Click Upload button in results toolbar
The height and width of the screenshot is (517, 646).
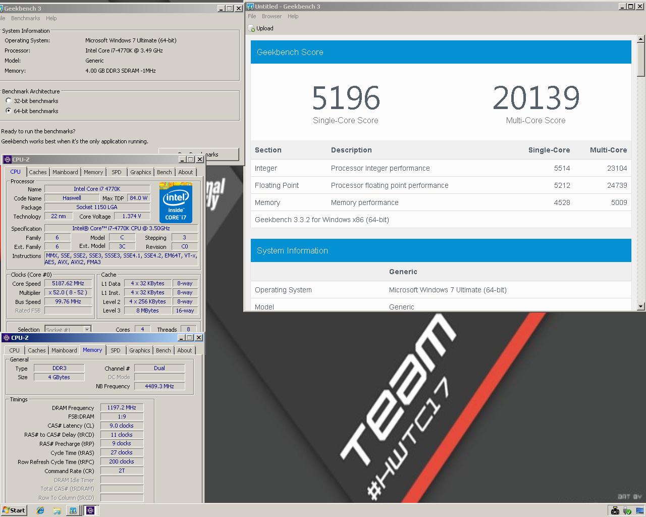tap(261, 28)
